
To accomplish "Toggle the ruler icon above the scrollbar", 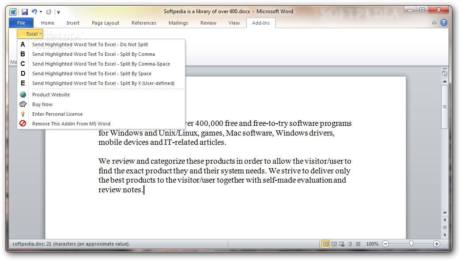I will click(445, 73).
